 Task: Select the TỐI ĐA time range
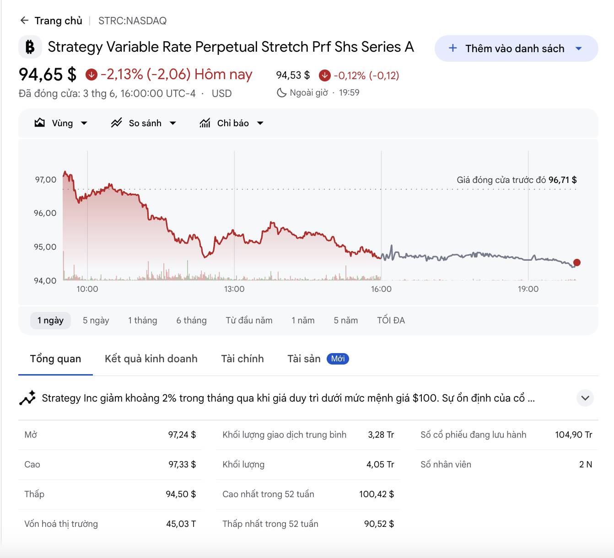[391, 320]
